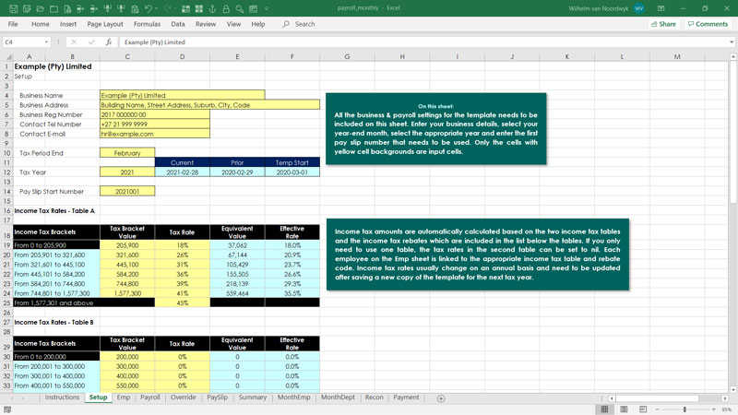Click the Cancel X icon in formula bar
The width and height of the screenshot is (738, 415).
74,41
